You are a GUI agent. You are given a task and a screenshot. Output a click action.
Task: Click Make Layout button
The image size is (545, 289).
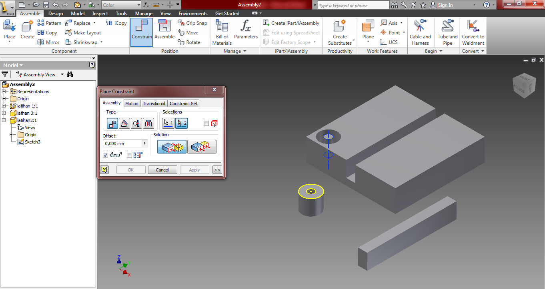pyautogui.click(x=83, y=33)
